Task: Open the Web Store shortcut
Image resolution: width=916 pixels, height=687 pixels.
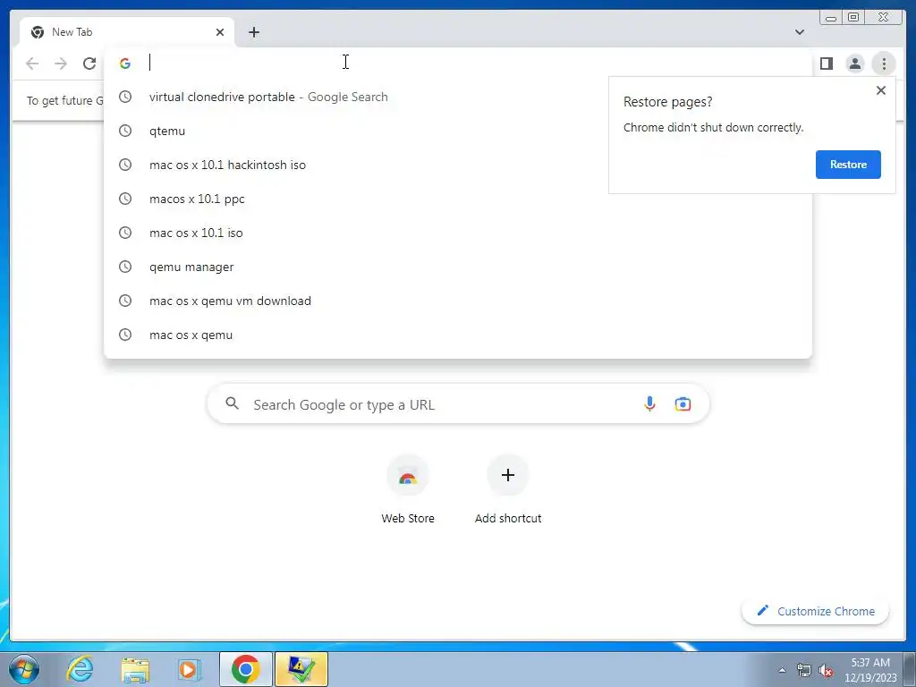Action: pos(407,489)
